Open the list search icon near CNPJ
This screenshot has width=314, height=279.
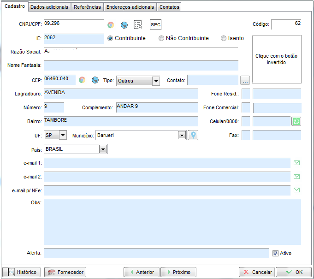click(x=138, y=24)
